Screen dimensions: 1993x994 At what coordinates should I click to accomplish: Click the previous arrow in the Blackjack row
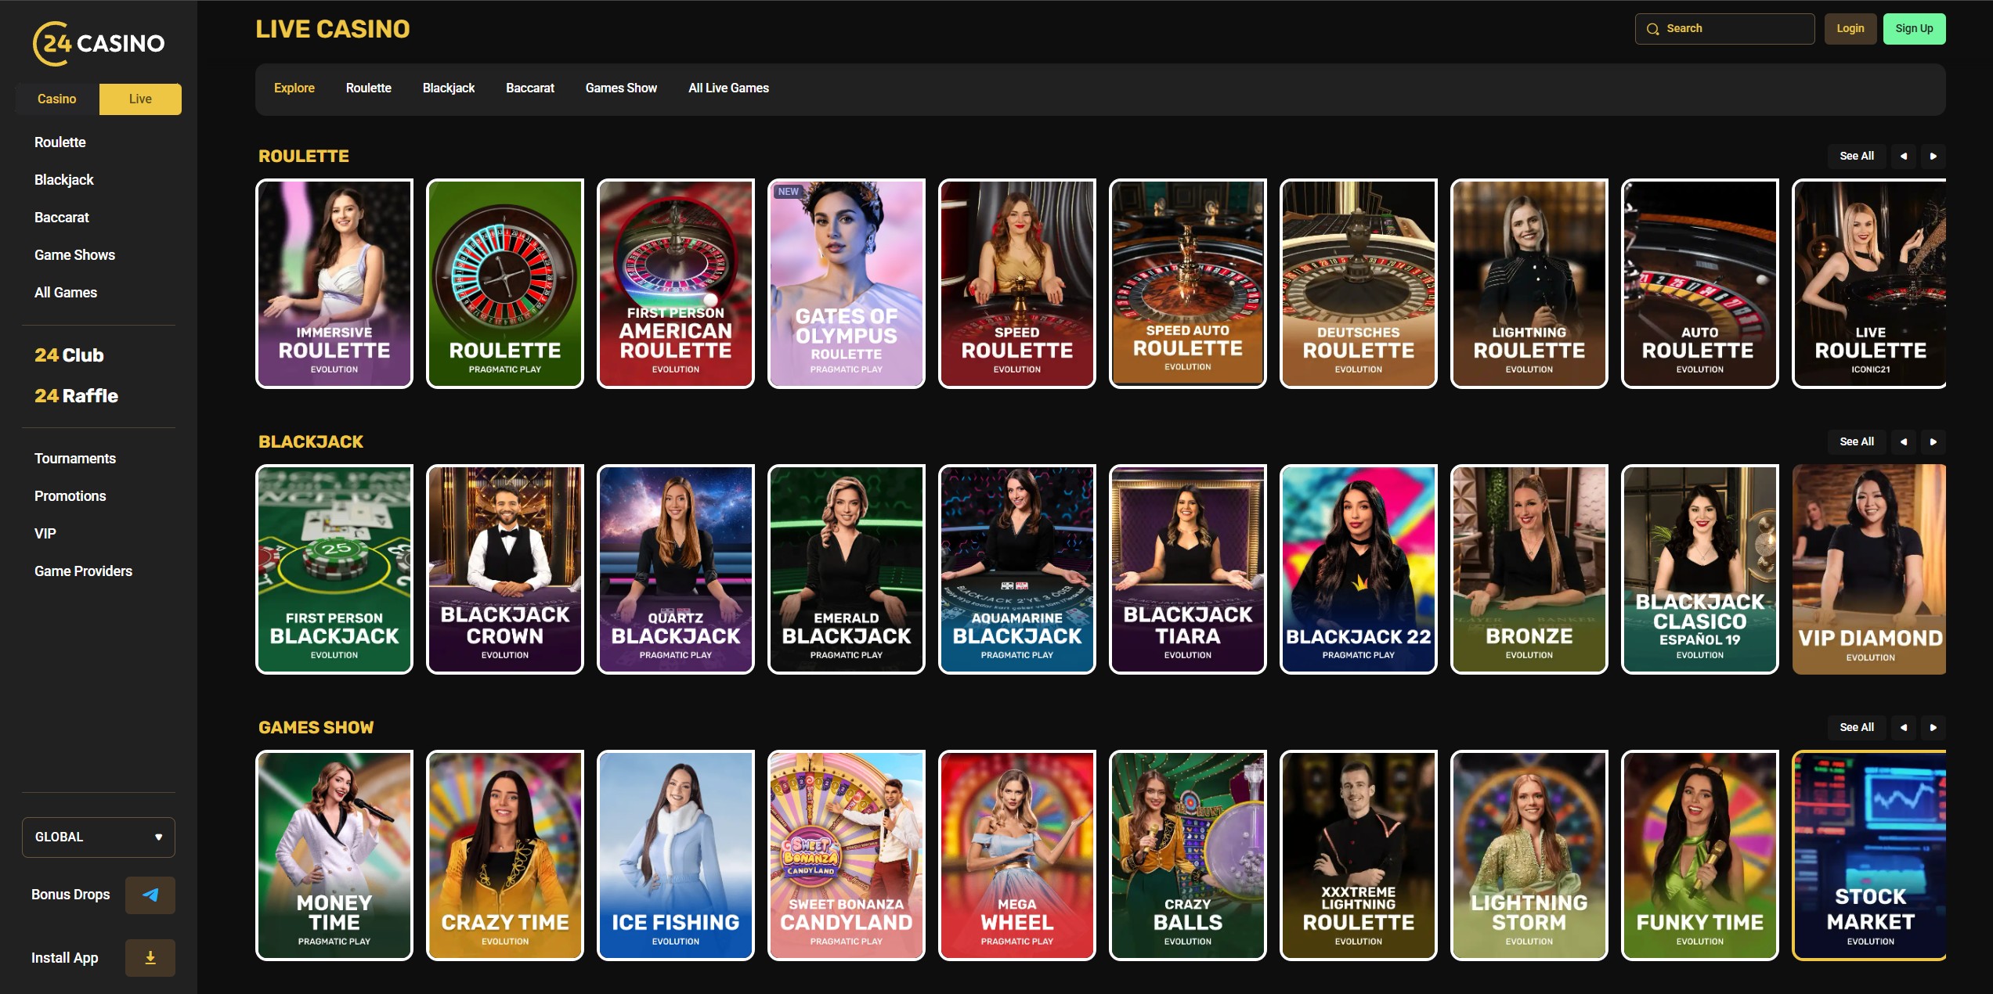tap(1904, 441)
